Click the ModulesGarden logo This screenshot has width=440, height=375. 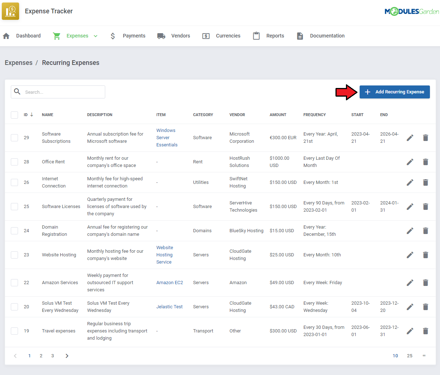tap(412, 12)
